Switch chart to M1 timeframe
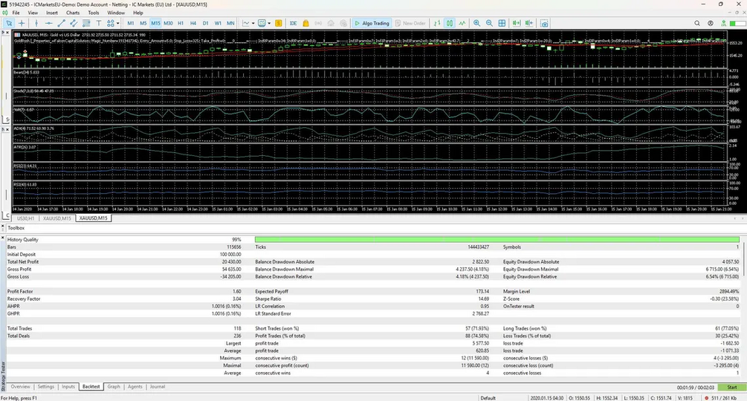 tap(131, 23)
